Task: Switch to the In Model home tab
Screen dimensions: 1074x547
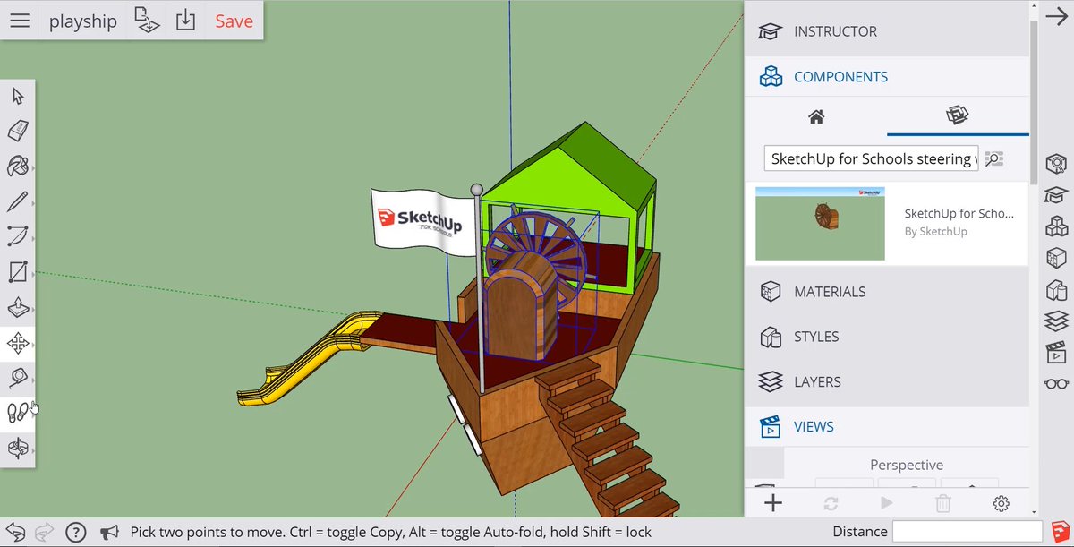Action: [x=815, y=116]
